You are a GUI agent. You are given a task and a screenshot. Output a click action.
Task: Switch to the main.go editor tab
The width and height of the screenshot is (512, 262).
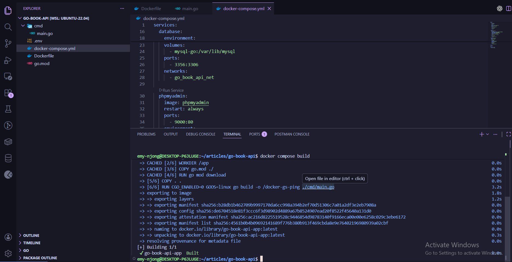pyautogui.click(x=190, y=9)
